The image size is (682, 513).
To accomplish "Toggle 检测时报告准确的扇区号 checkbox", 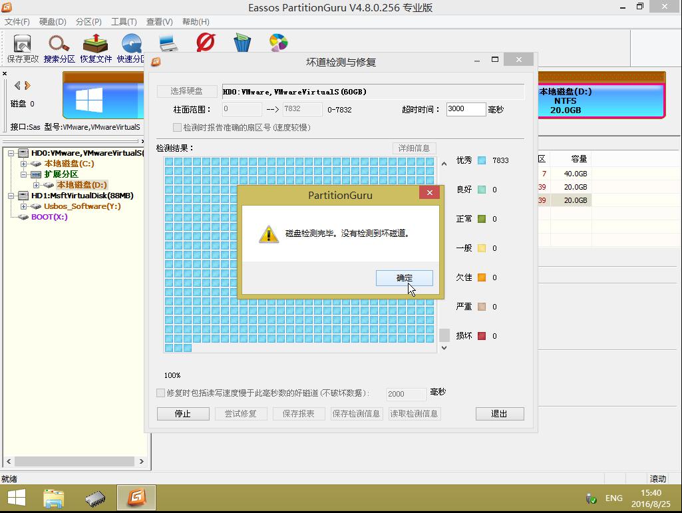I will point(177,128).
